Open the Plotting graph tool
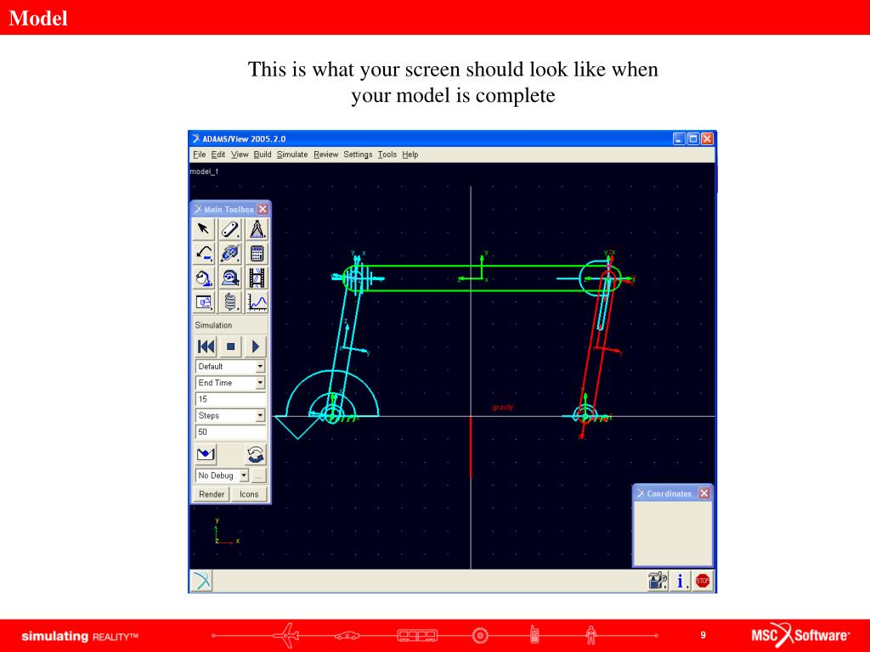 click(257, 302)
